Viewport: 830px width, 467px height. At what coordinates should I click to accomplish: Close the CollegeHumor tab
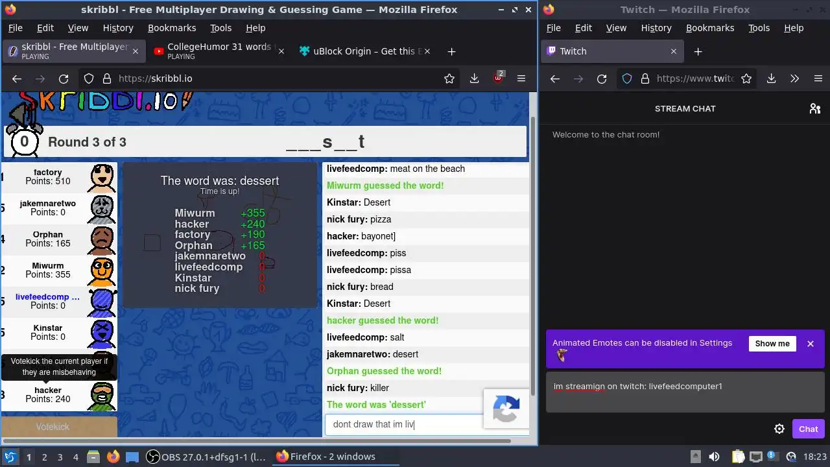[x=281, y=51]
